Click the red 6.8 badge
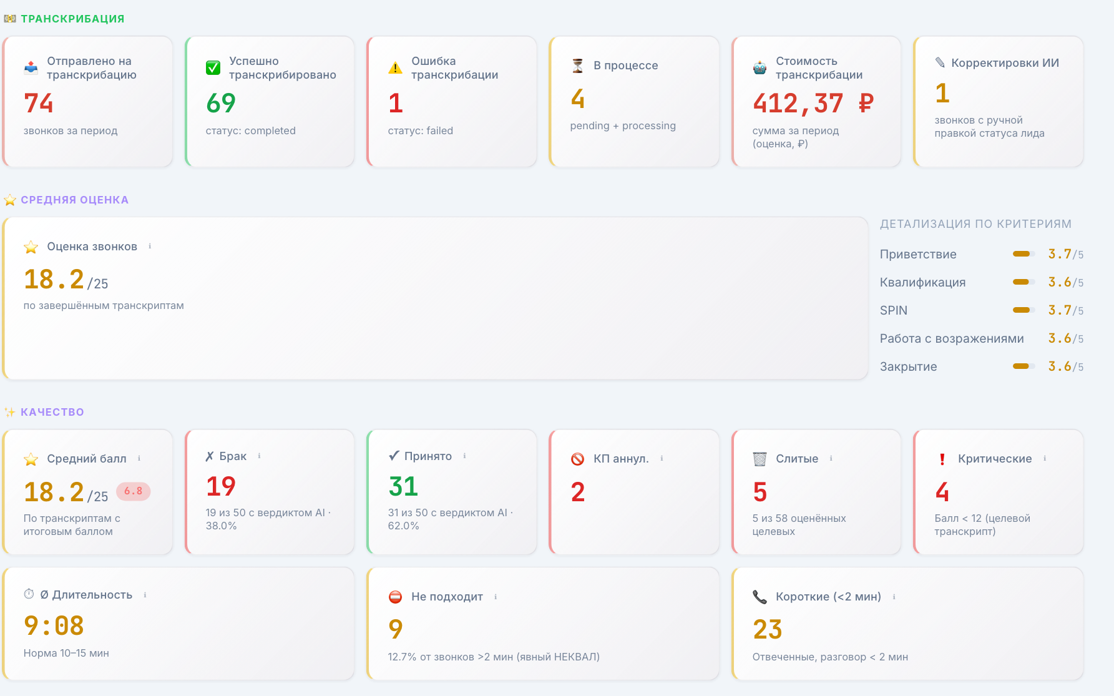The image size is (1114, 696). click(x=133, y=491)
